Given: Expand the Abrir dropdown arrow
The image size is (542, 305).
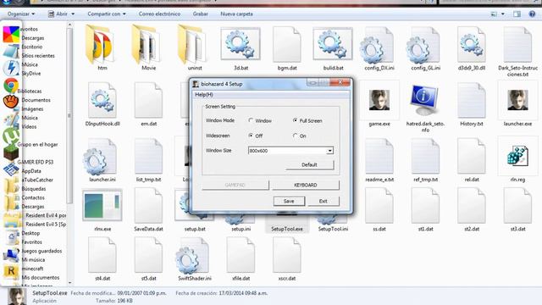Looking at the screenshot, I should tap(73, 14).
